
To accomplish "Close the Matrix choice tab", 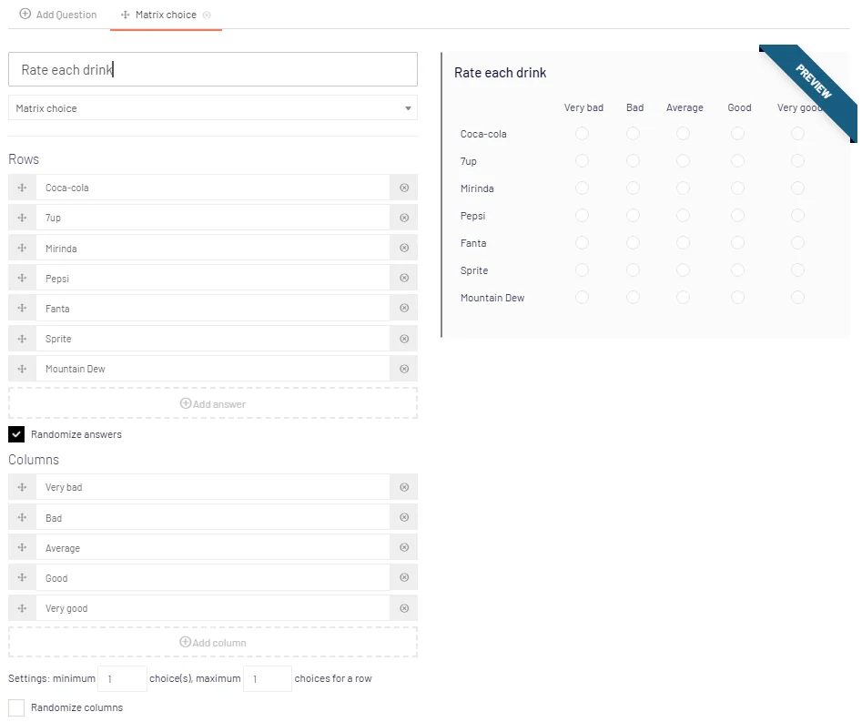I will (207, 15).
